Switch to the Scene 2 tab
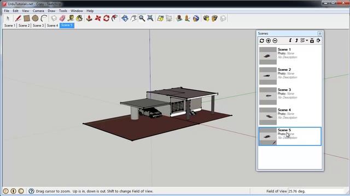This screenshot has width=350, height=196. (x=24, y=26)
